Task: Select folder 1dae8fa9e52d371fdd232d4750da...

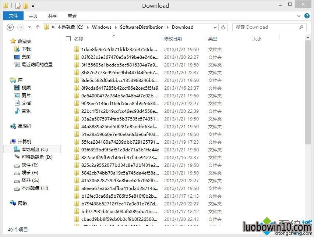Action: pos(119,49)
